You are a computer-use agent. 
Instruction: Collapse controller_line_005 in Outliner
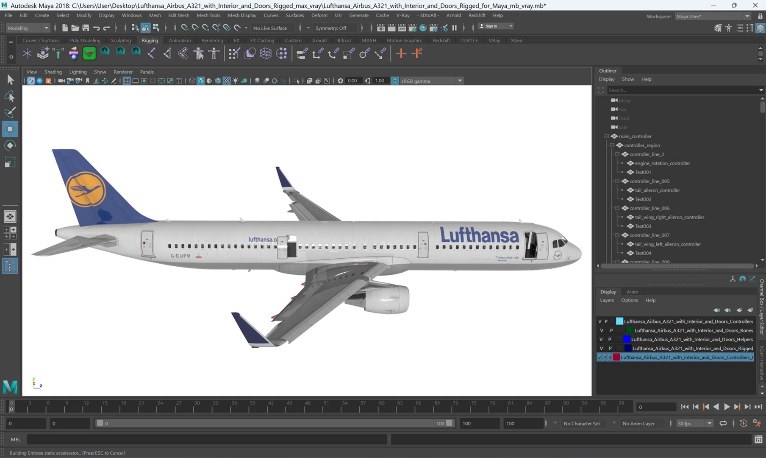pos(617,181)
